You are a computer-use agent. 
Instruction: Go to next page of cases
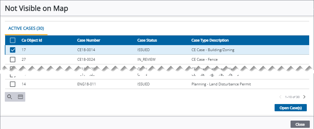(x=304, y=97)
